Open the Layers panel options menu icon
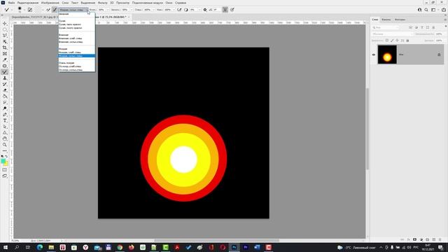 [x=445, y=20]
